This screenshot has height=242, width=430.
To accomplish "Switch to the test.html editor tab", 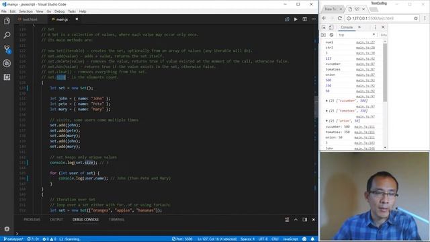I will tap(30, 19).
